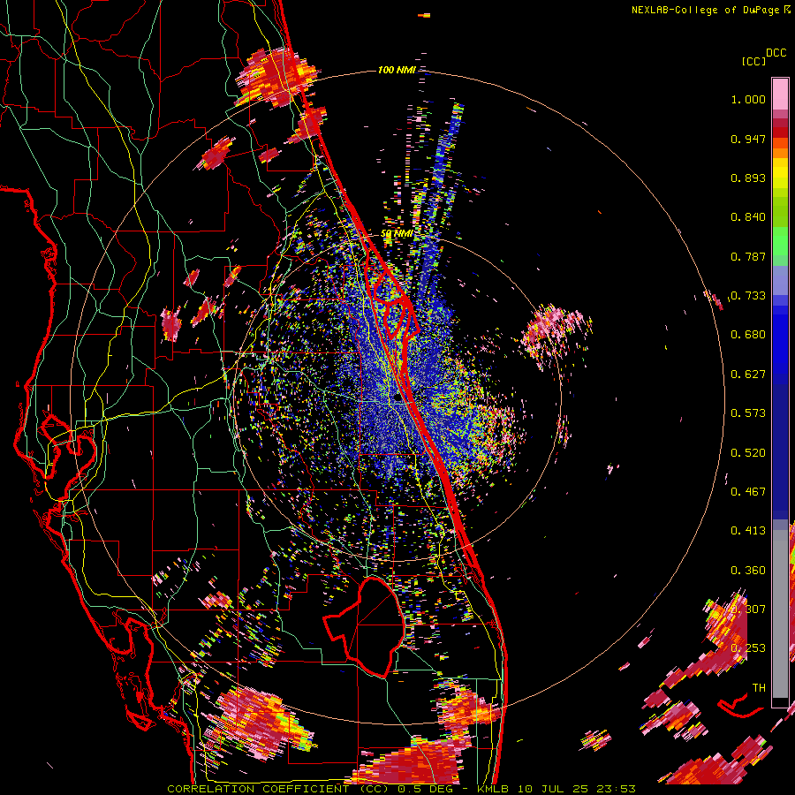Click the 0.307 color scale value

pos(748,609)
